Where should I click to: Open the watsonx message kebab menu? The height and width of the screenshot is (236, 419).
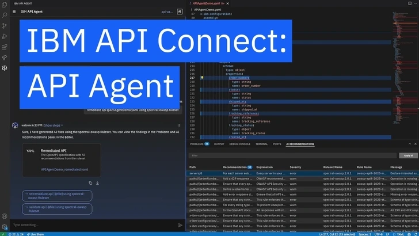(179, 125)
